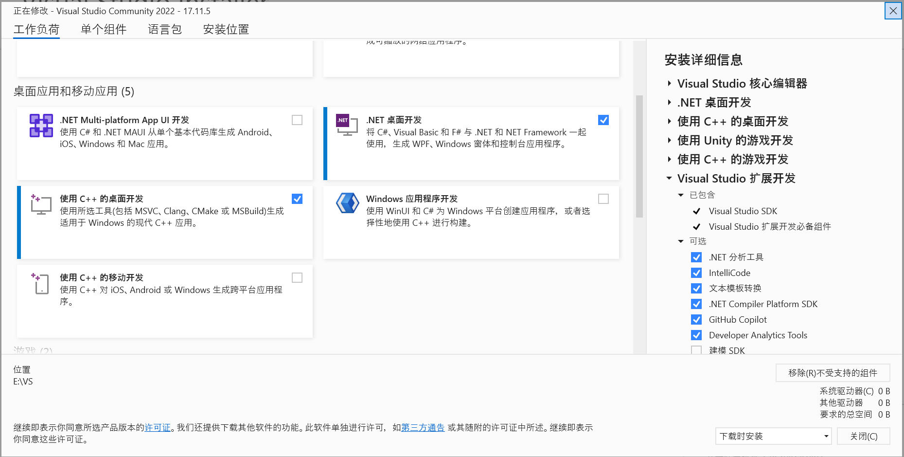This screenshot has width=904, height=457.
Task: Enable the Windows 应用程序开发 workload checkbox
Action: coord(603,199)
